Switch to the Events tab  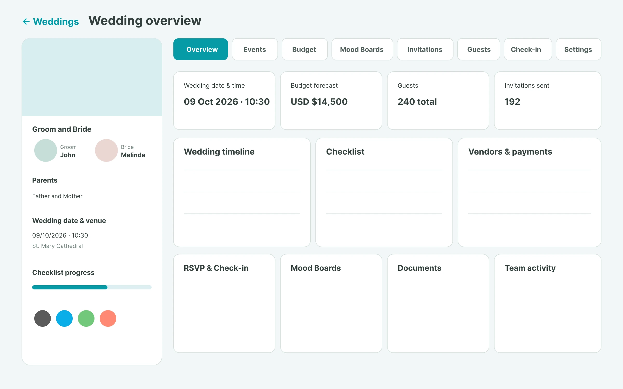pos(255,49)
